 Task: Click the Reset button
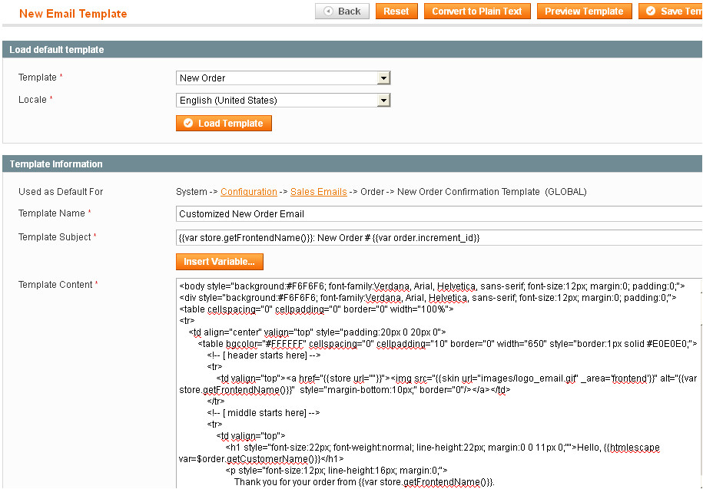(396, 12)
